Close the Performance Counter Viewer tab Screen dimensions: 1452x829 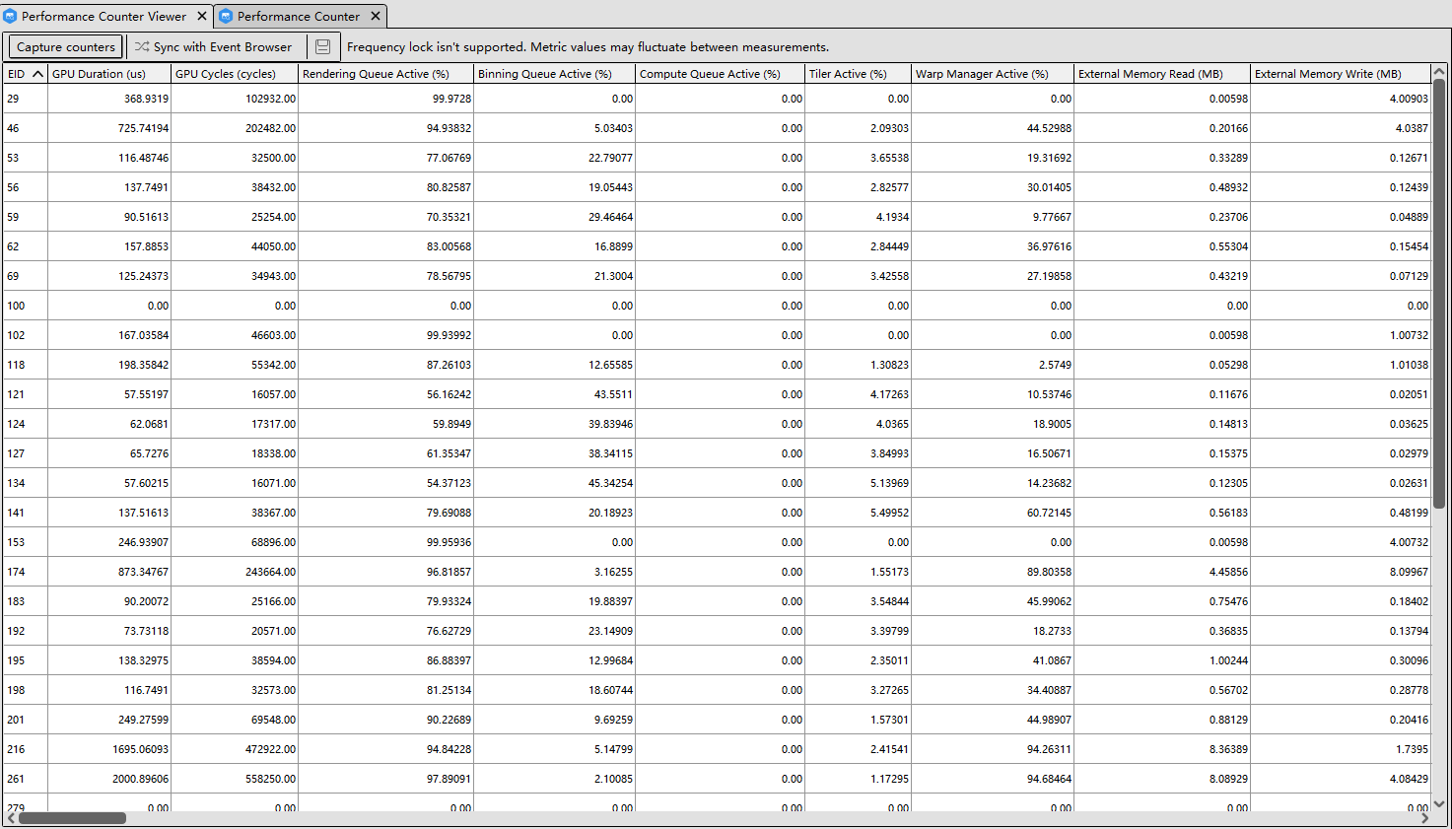coord(202,16)
